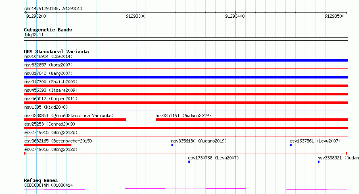Click the nsv517700 red variant bar
The width and height of the screenshot is (359, 194).
click(186, 86)
